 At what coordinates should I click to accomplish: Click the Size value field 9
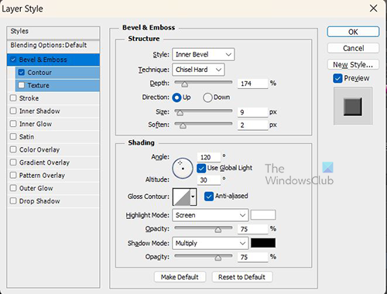(252, 112)
